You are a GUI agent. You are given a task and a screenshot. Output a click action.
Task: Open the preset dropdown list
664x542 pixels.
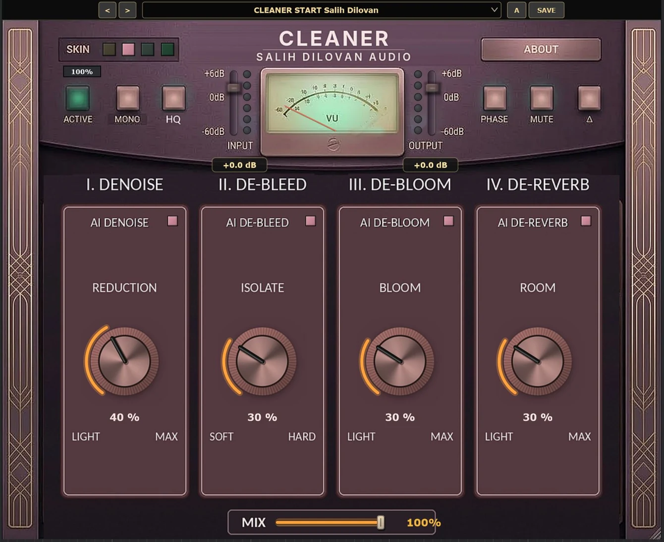(x=322, y=10)
